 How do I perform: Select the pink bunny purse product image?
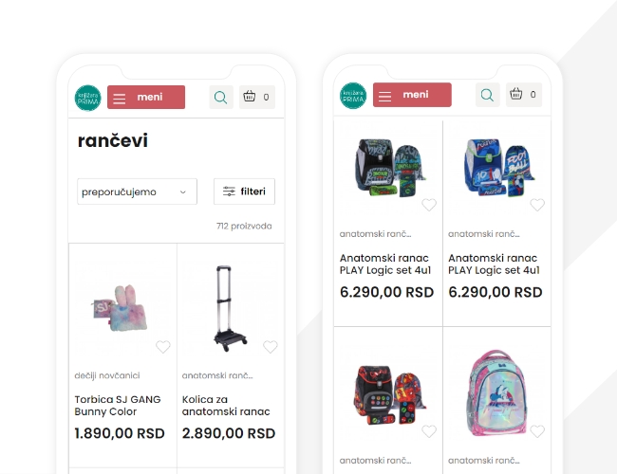pyautogui.click(x=121, y=308)
